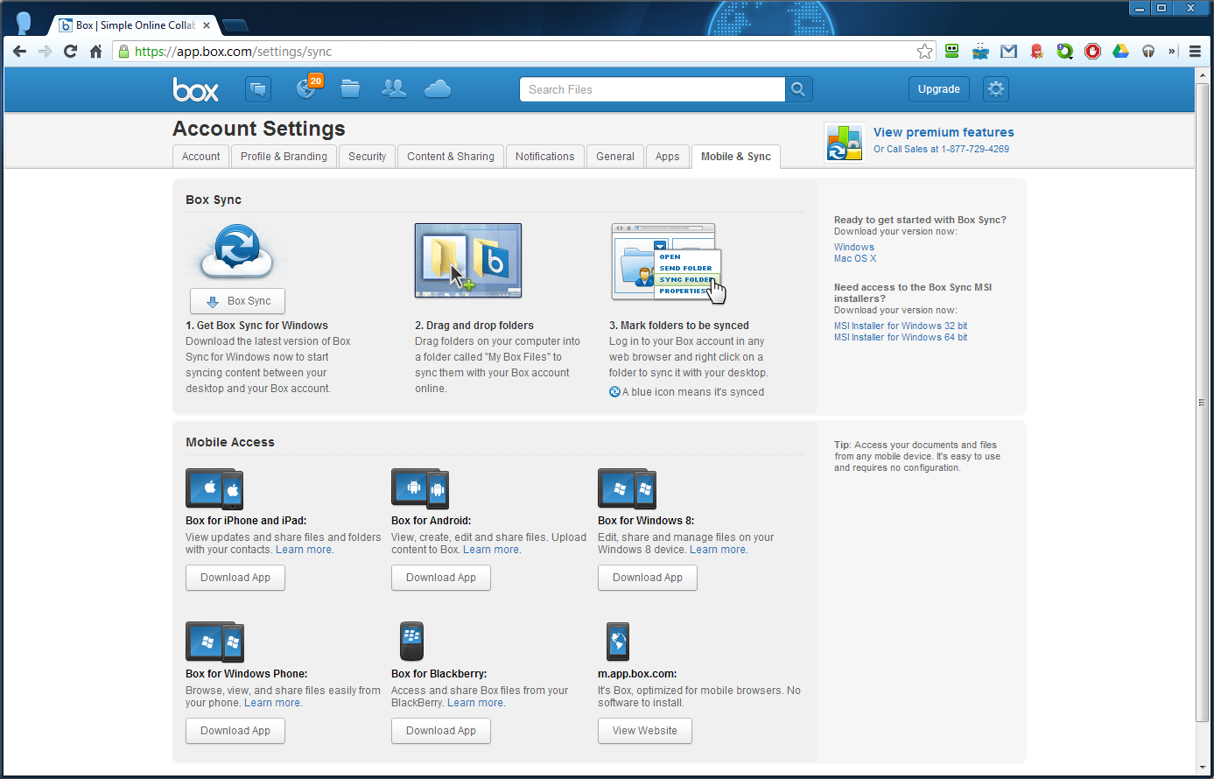
Task: Expand hidden extensions chevron
Action: click(x=1171, y=52)
